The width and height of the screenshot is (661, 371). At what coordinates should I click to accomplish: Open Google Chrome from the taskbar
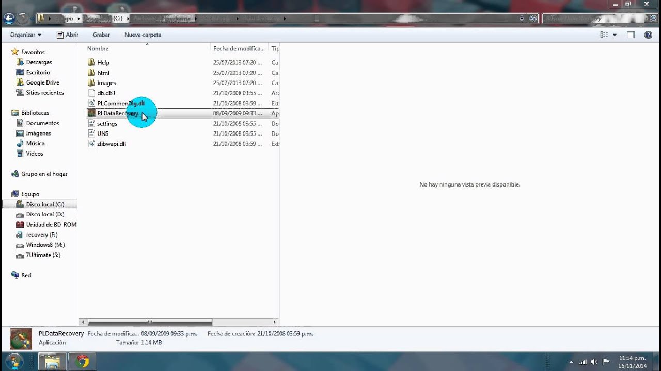(82, 361)
